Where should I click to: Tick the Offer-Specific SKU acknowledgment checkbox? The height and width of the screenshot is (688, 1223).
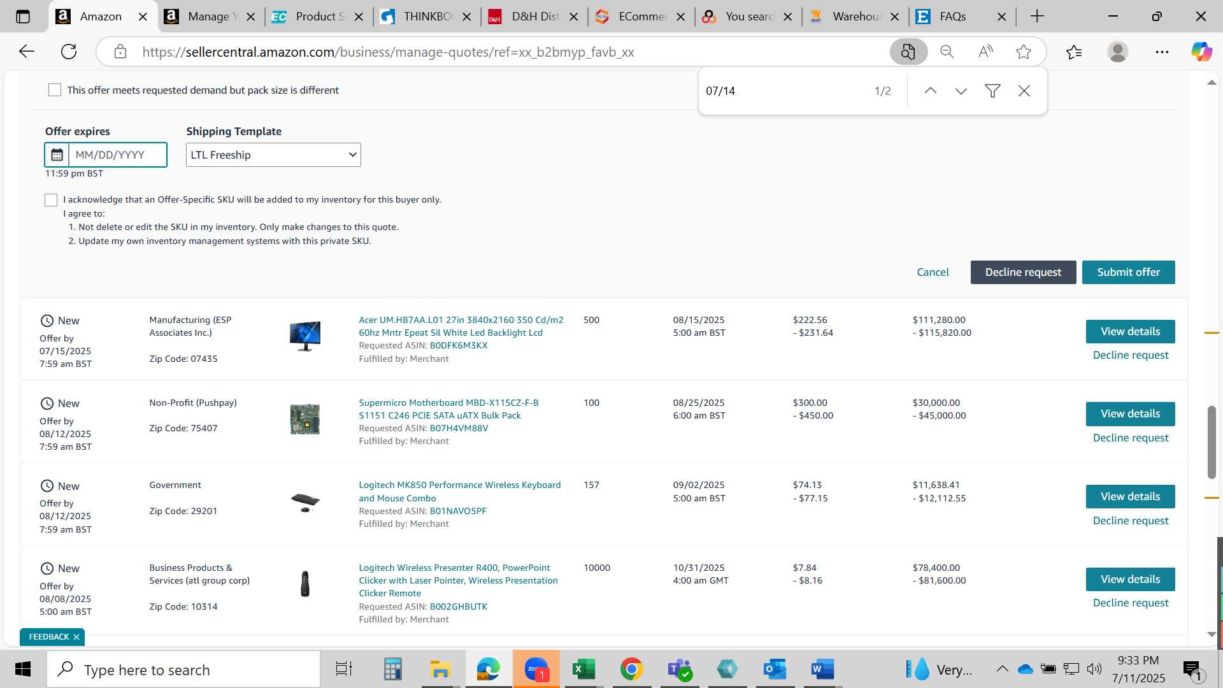pyautogui.click(x=51, y=200)
